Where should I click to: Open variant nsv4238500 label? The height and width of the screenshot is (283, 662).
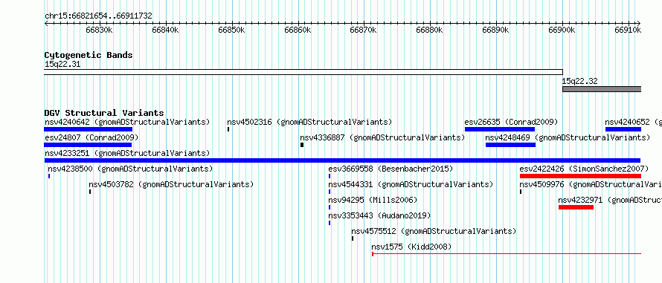(x=130, y=169)
